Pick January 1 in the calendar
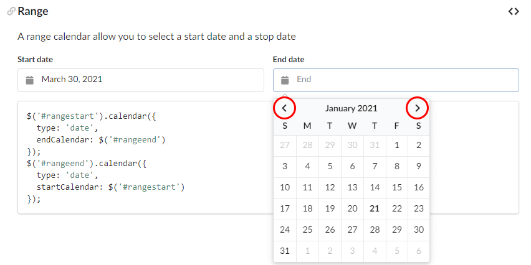This screenshot has width=531, height=265. point(397,146)
